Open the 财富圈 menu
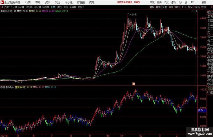Image resolution: width=213 pixels, height=137 pixels. (x=81, y=2)
